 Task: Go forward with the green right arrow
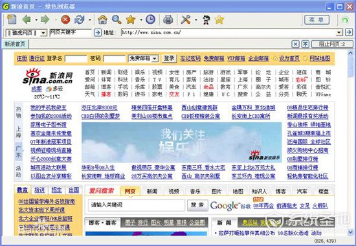(45, 19)
